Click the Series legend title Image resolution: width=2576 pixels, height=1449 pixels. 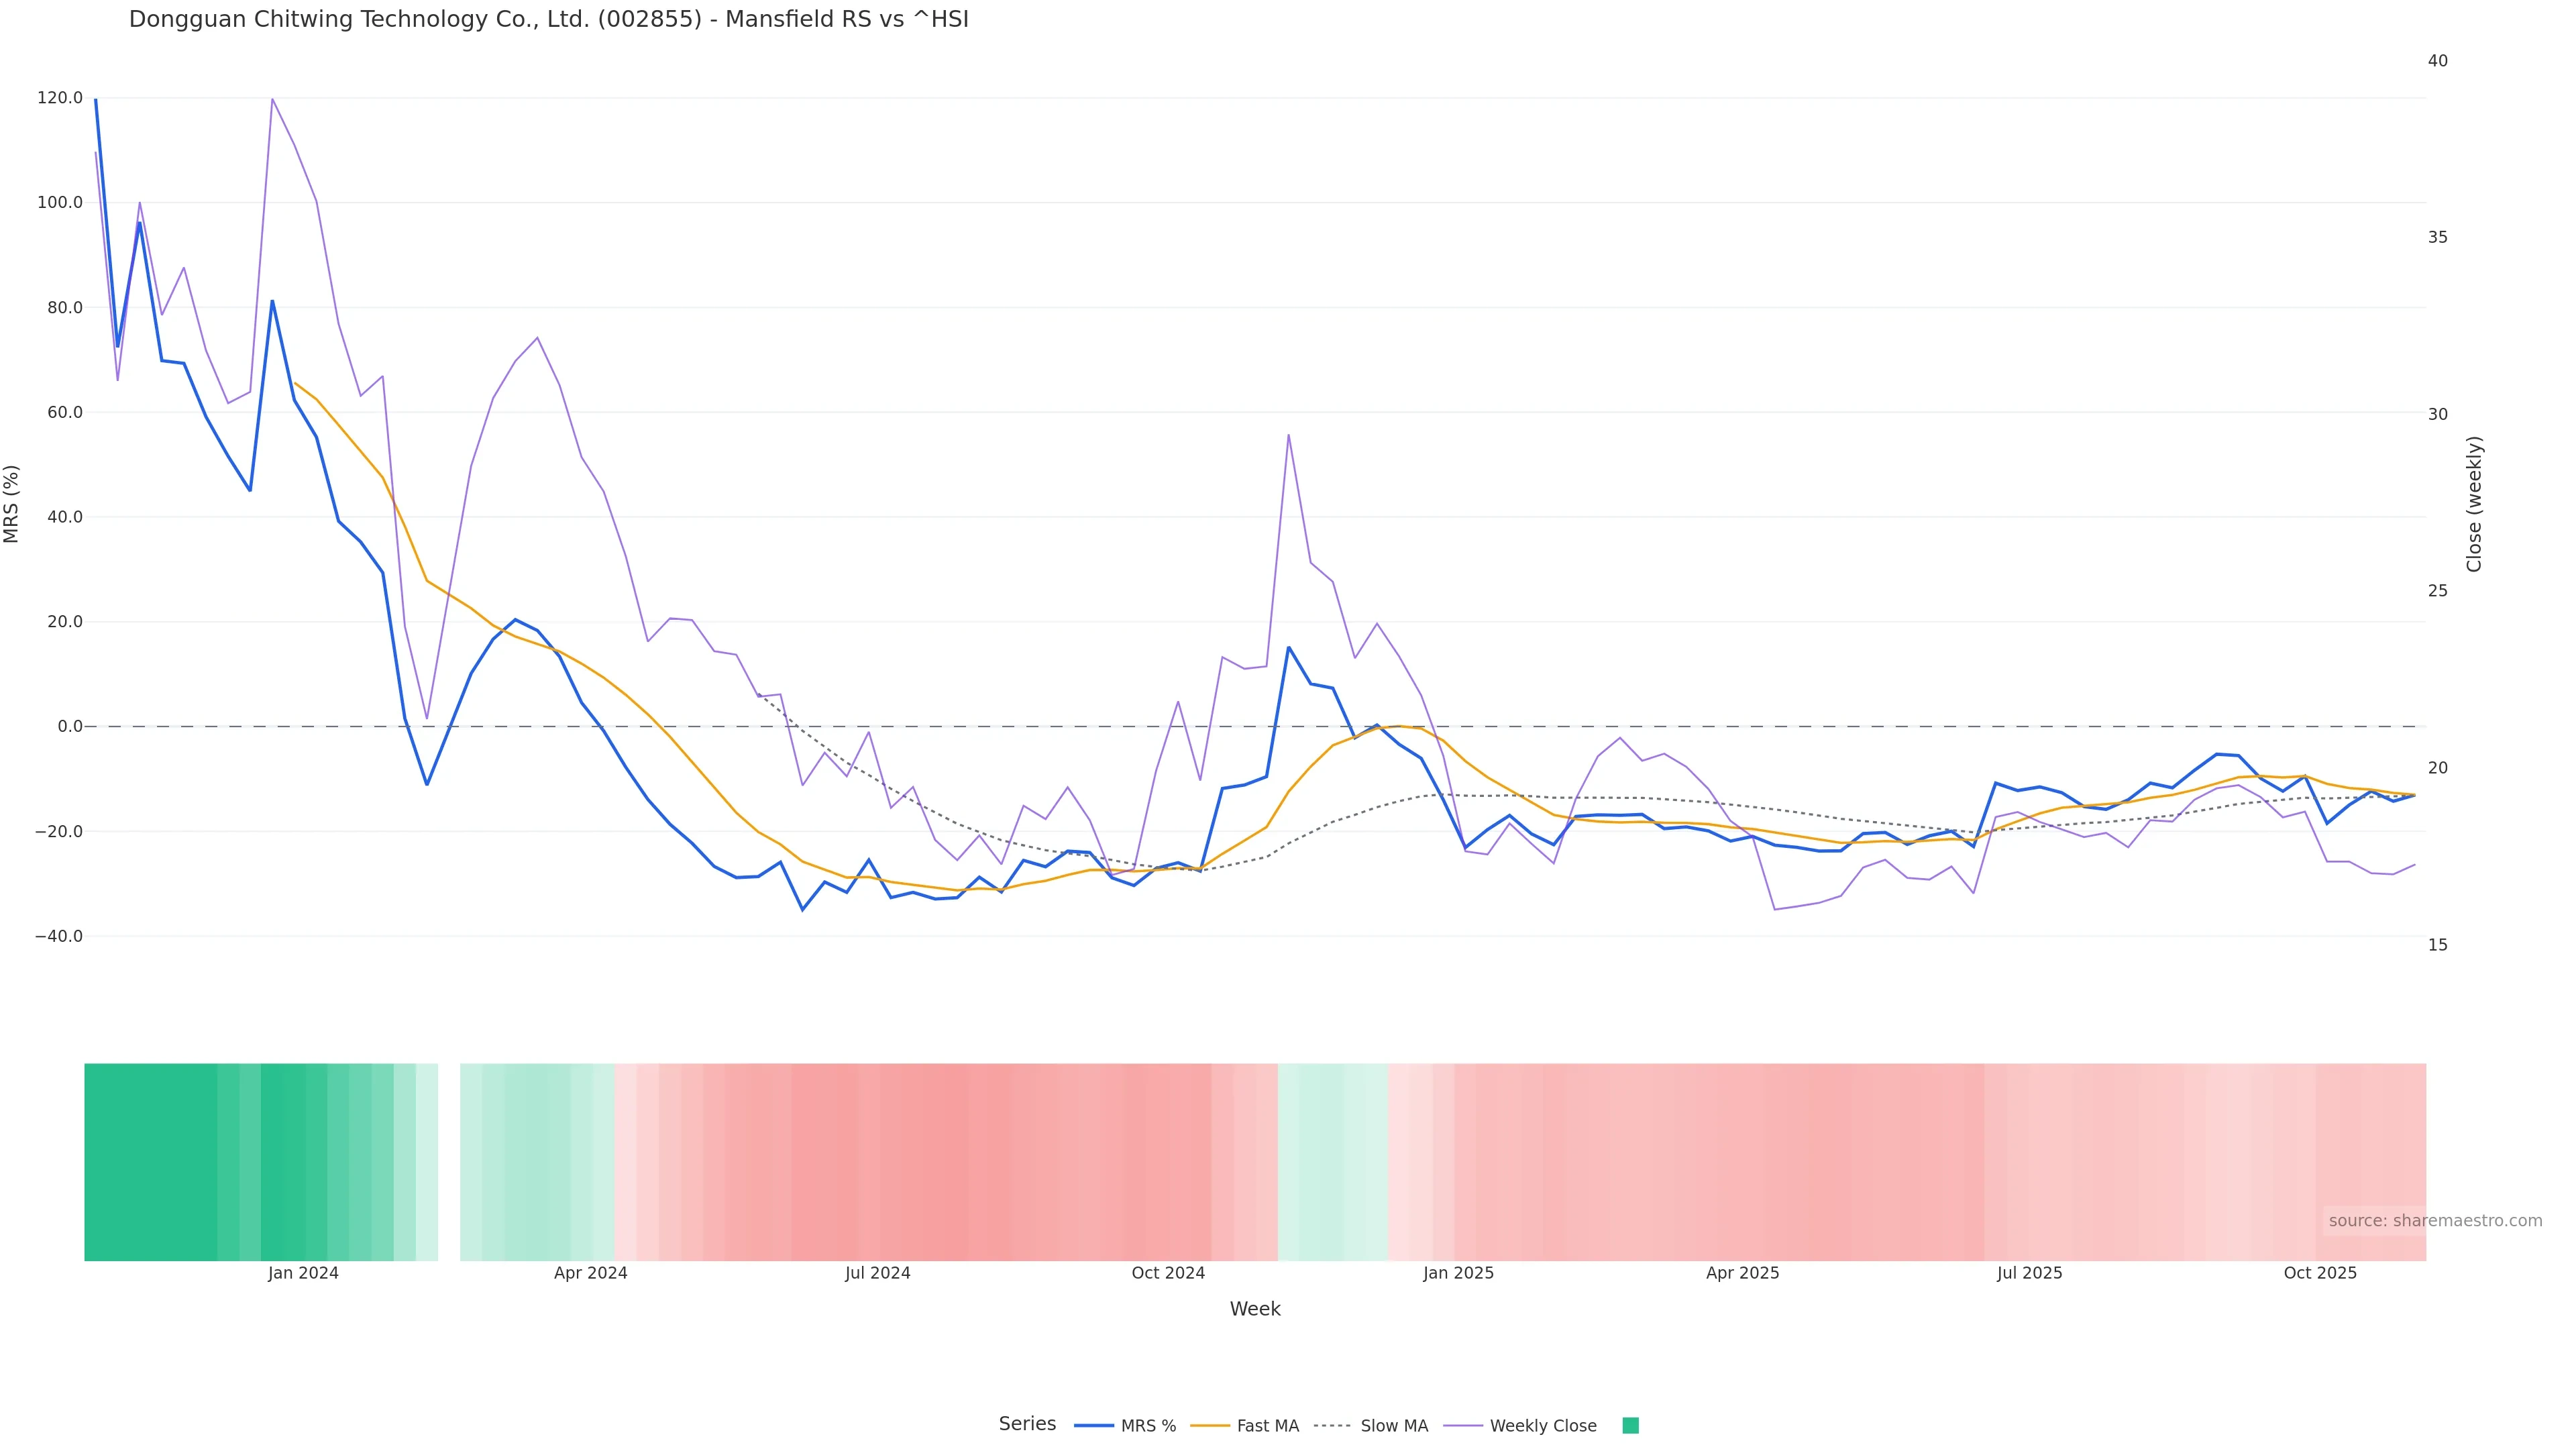pyautogui.click(x=1027, y=1424)
